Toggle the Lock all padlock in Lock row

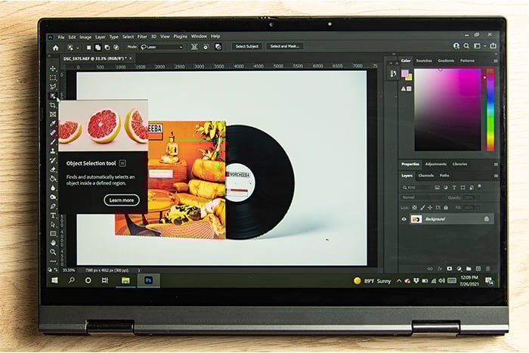[x=446, y=208]
